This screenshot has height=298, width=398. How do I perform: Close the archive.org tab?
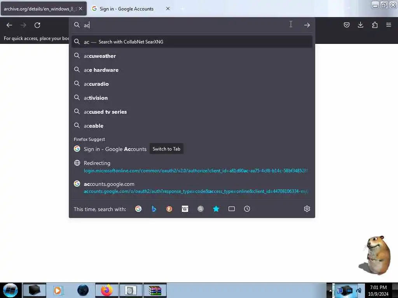click(x=80, y=9)
